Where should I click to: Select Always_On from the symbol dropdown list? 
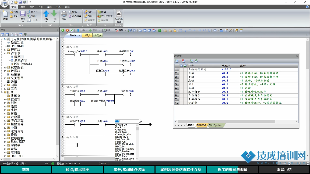click(121, 125)
